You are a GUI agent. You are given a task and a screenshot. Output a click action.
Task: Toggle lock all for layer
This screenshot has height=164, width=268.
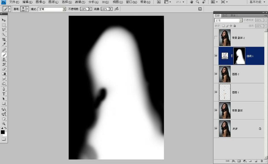click(x=235, y=26)
